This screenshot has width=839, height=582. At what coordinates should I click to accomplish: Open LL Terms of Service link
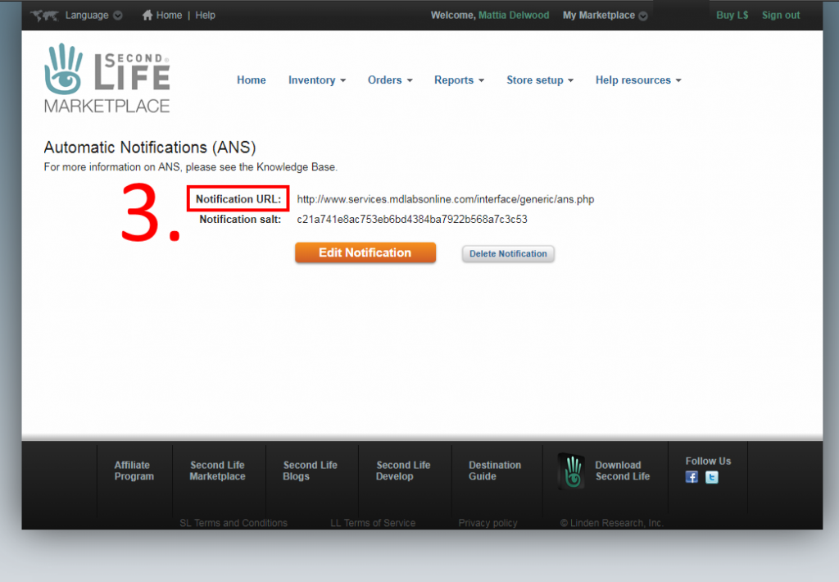point(373,523)
